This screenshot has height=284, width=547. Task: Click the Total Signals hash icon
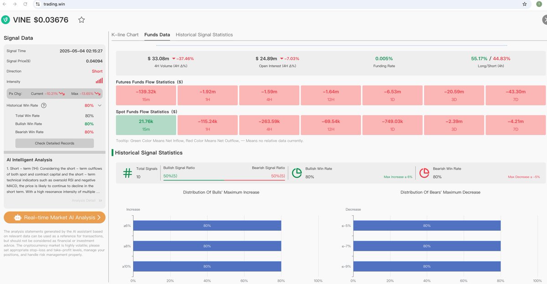[128, 173]
